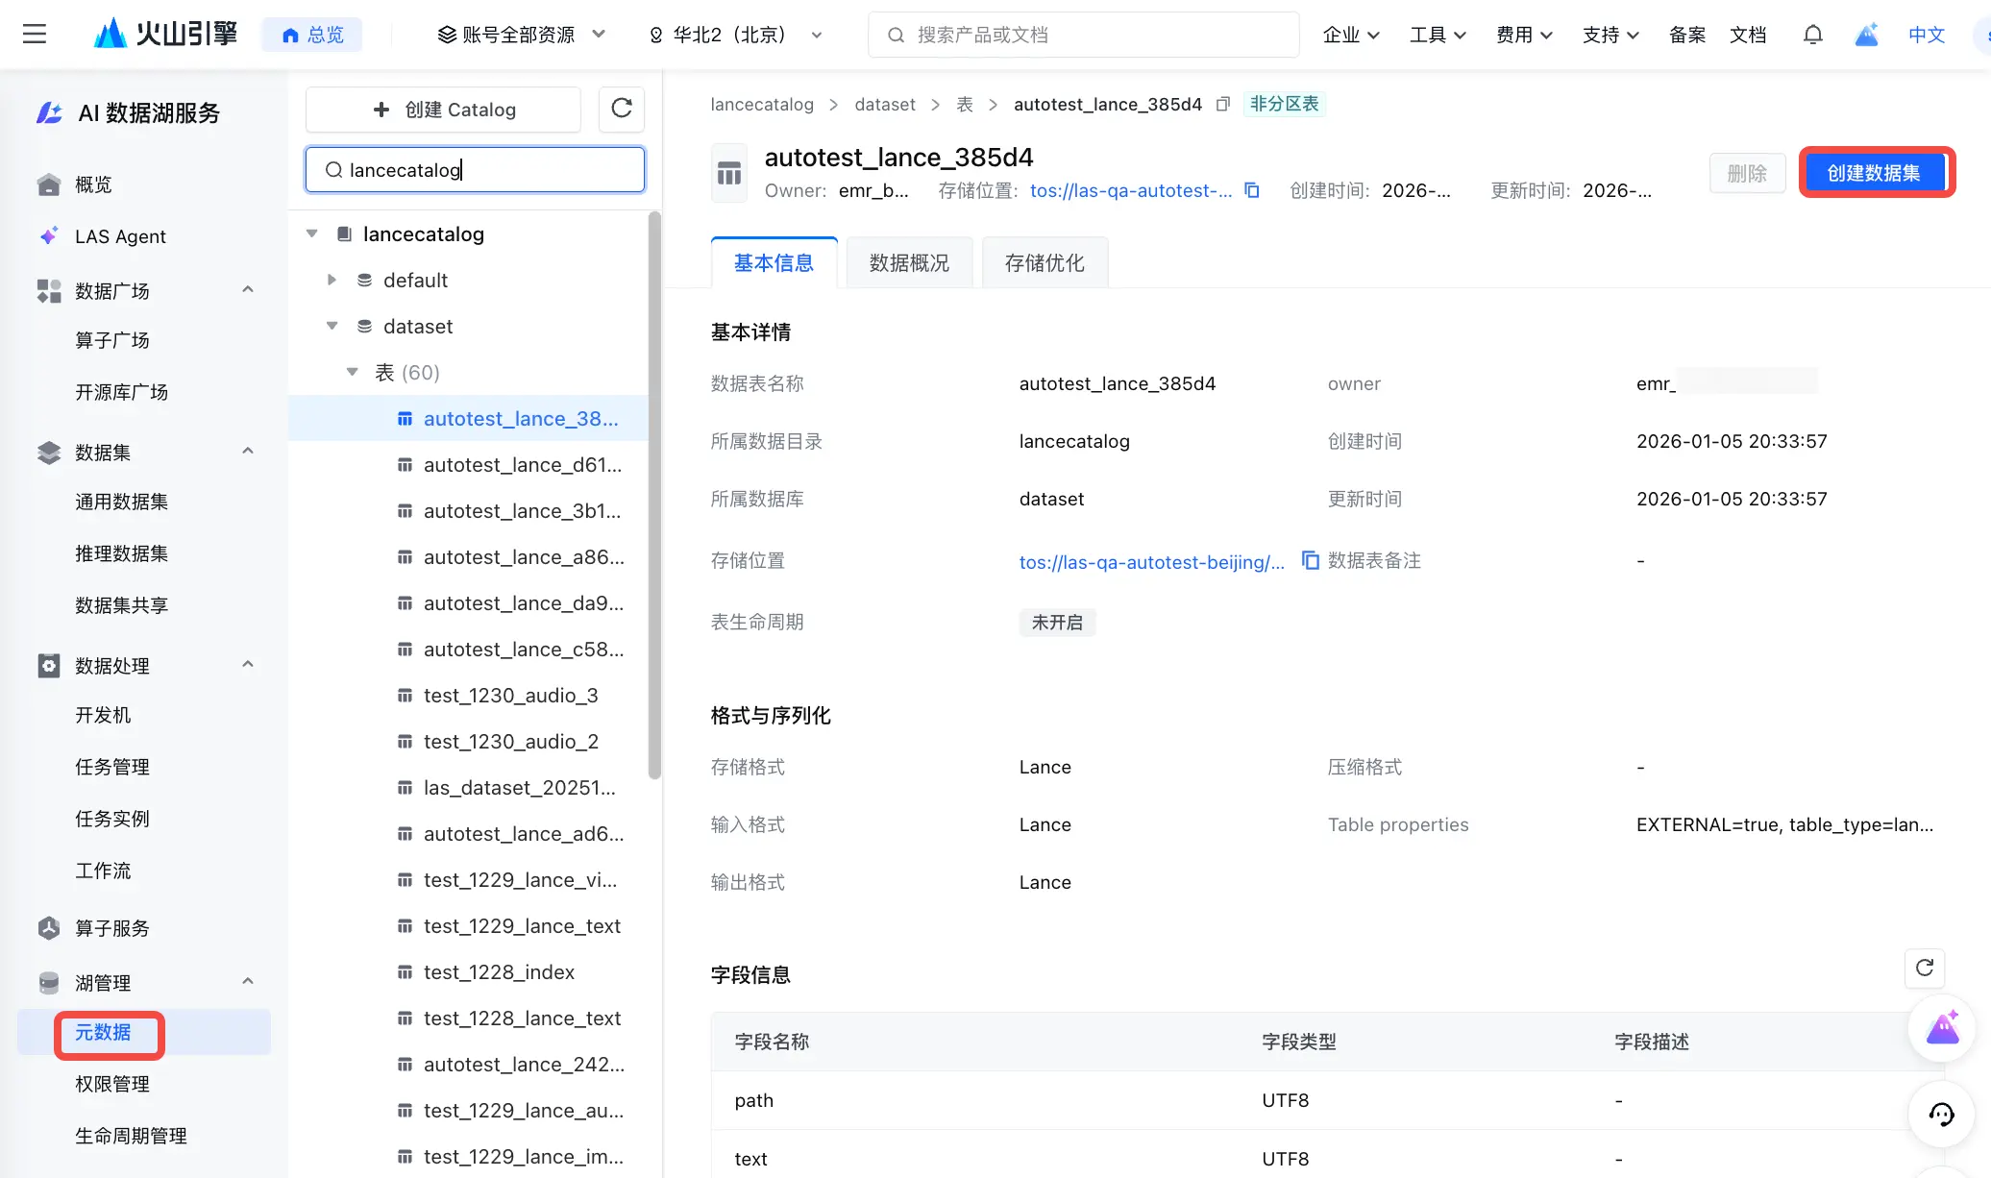Click the catalog tree vertical scrollbar
This screenshot has width=1991, height=1178.
tap(654, 495)
